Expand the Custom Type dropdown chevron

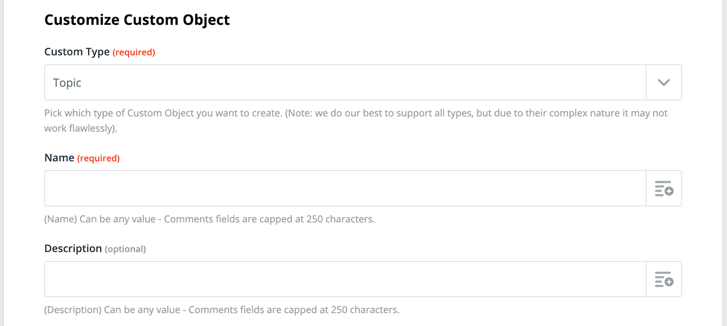tap(664, 82)
